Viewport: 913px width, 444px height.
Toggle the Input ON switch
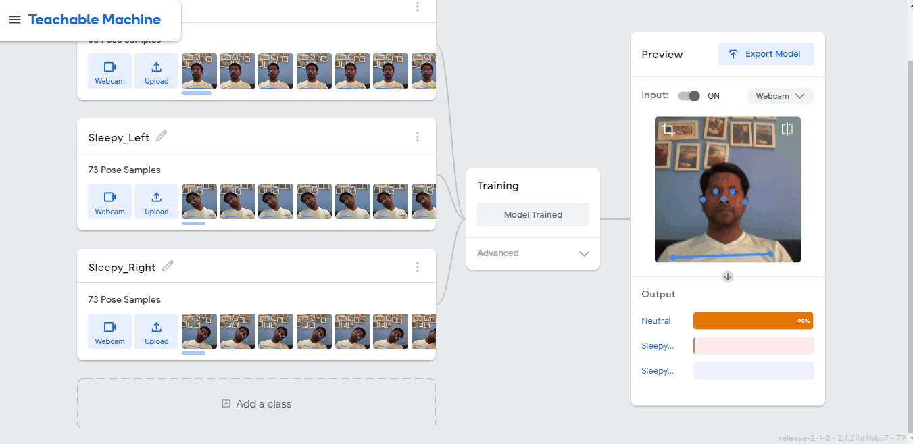click(689, 96)
